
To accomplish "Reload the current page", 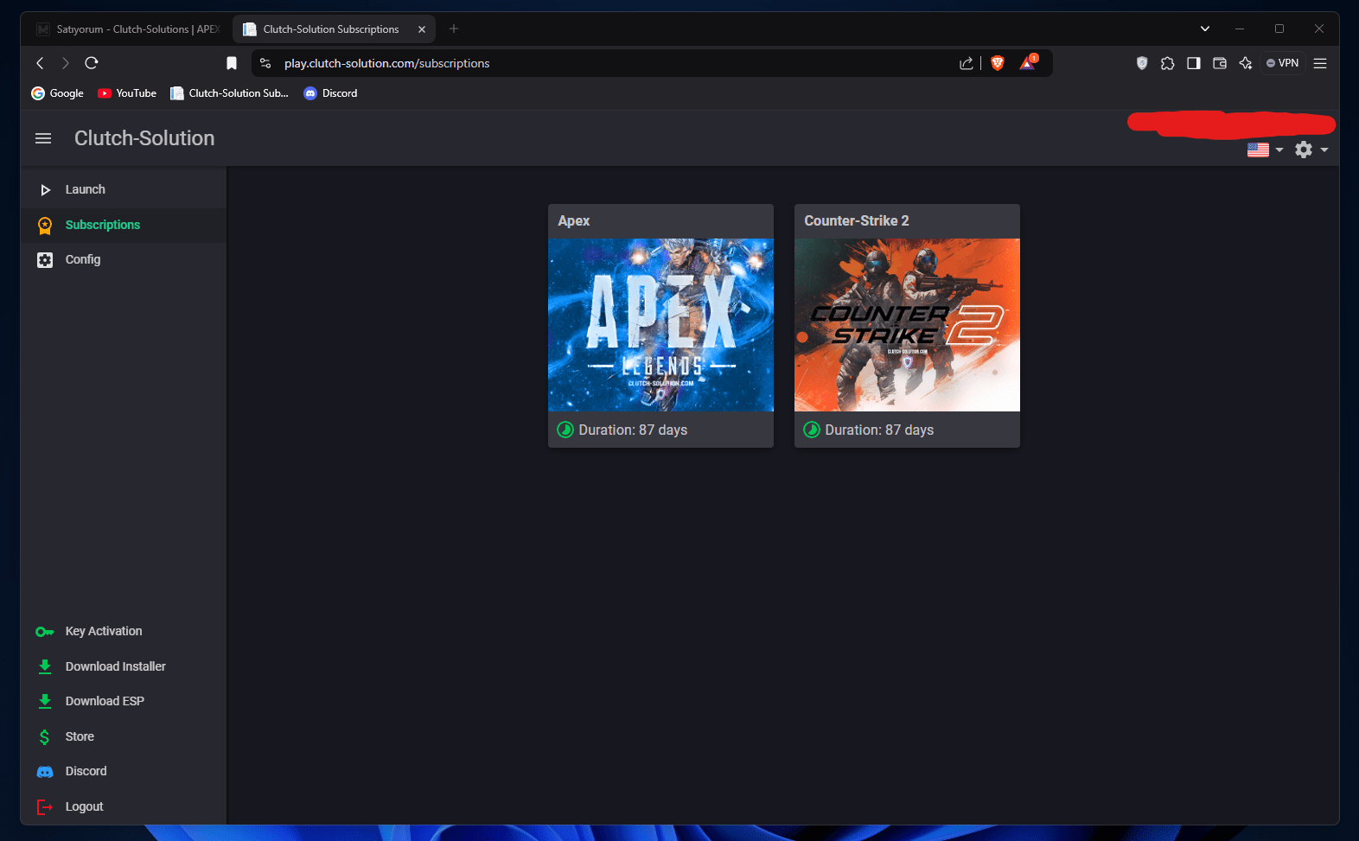I will [92, 63].
